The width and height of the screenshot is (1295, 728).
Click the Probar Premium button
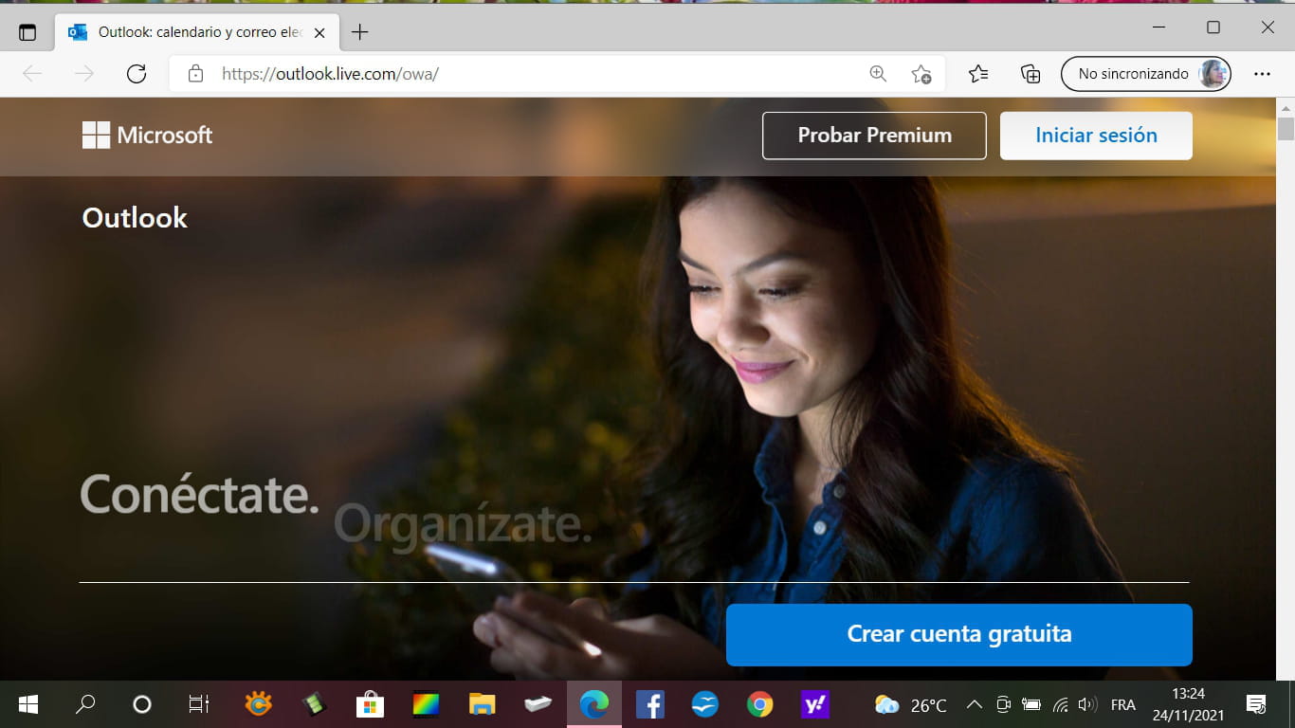[874, 136]
